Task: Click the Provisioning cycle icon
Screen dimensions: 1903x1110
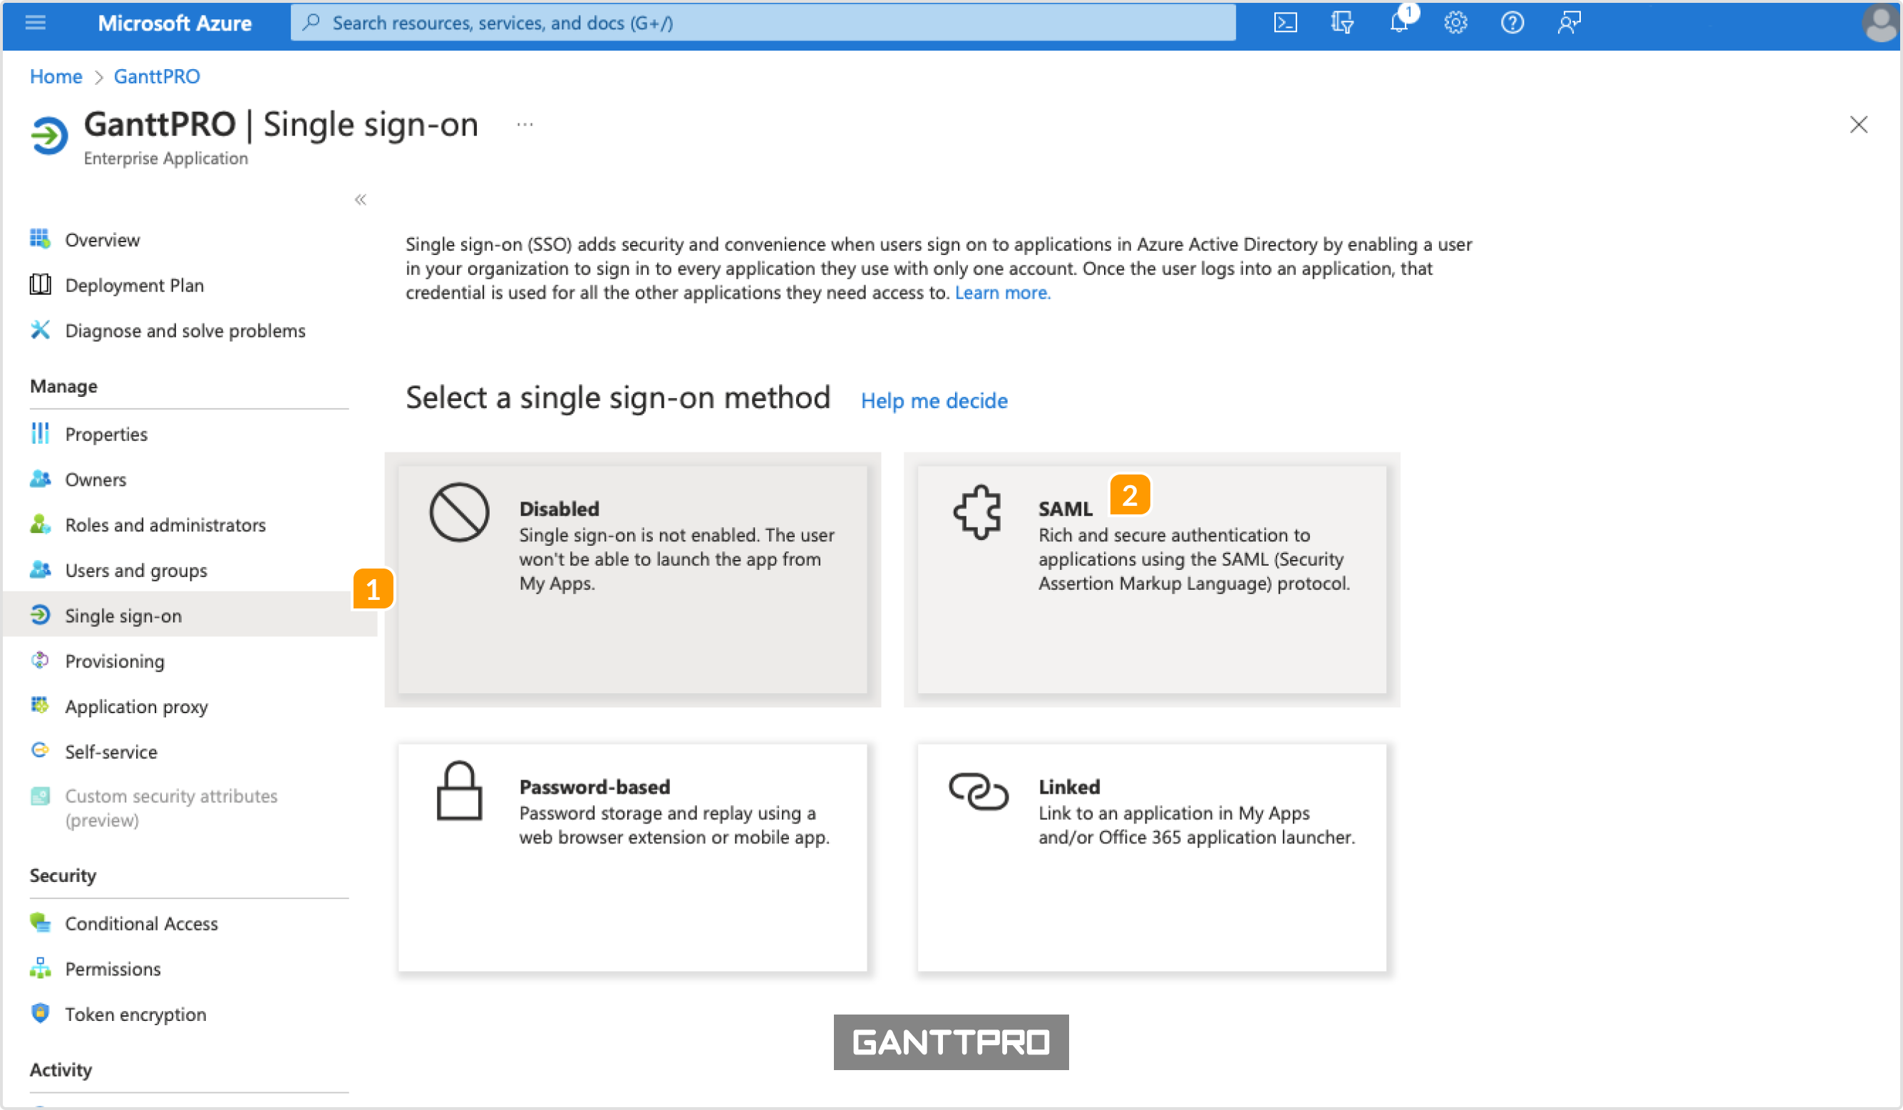Action: 40,660
